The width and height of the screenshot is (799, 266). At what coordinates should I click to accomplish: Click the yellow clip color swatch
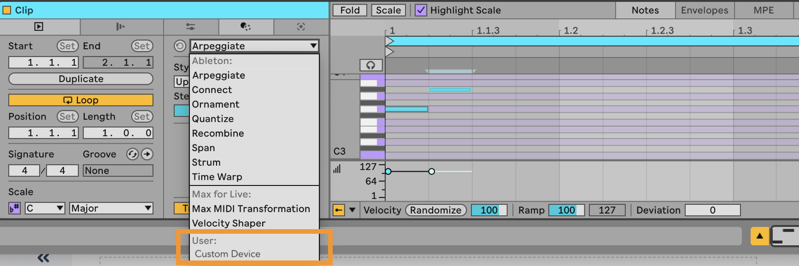[x=6, y=10]
